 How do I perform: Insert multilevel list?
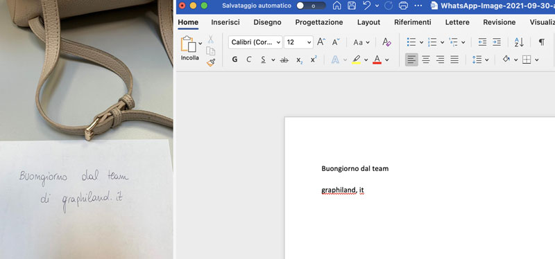coord(453,42)
